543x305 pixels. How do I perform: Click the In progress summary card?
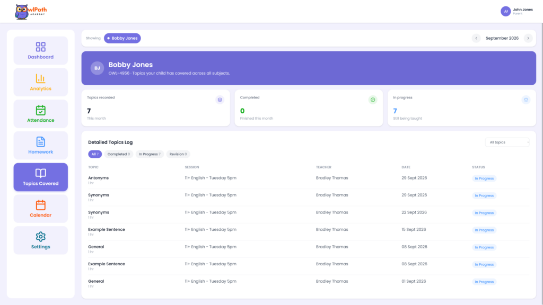point(462,108)
